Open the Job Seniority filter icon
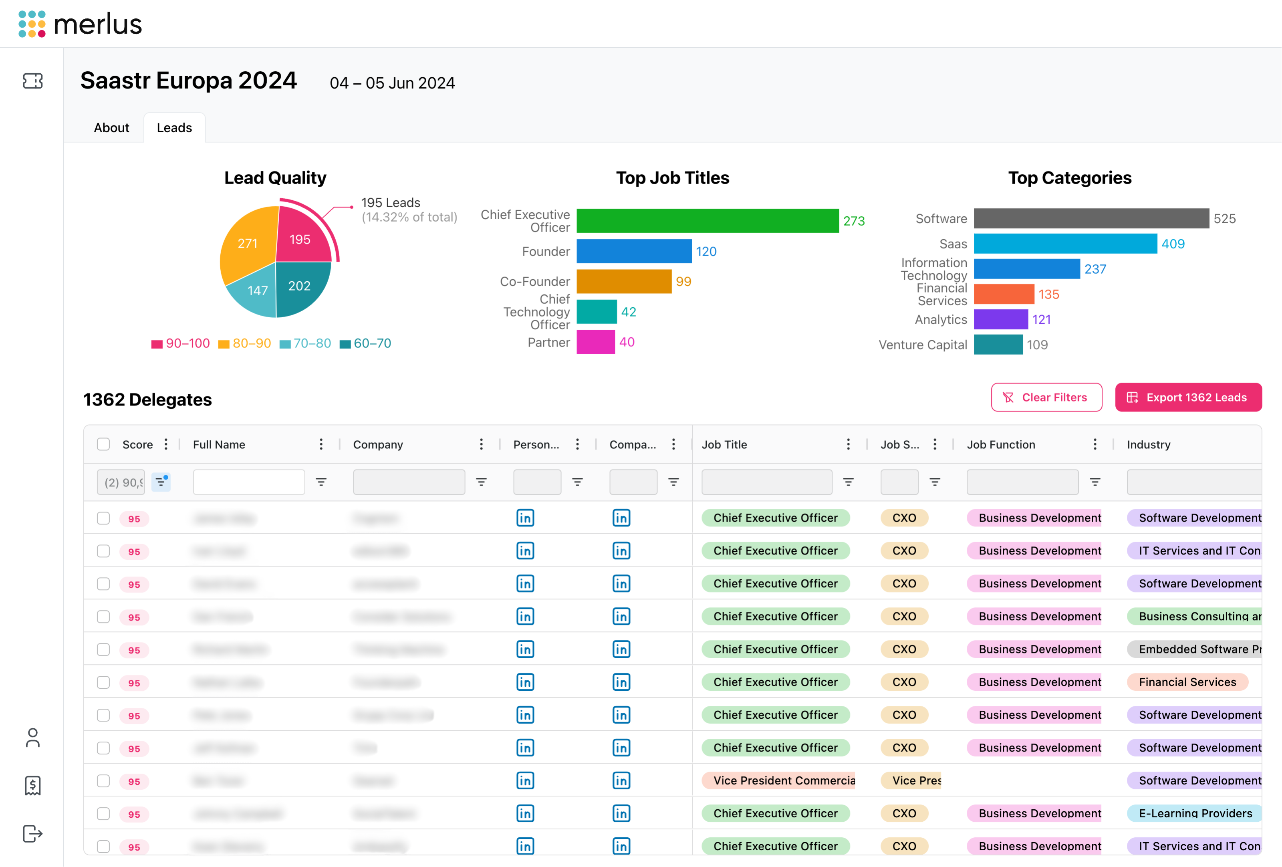Screen dimensions: 1282x867 935,482
